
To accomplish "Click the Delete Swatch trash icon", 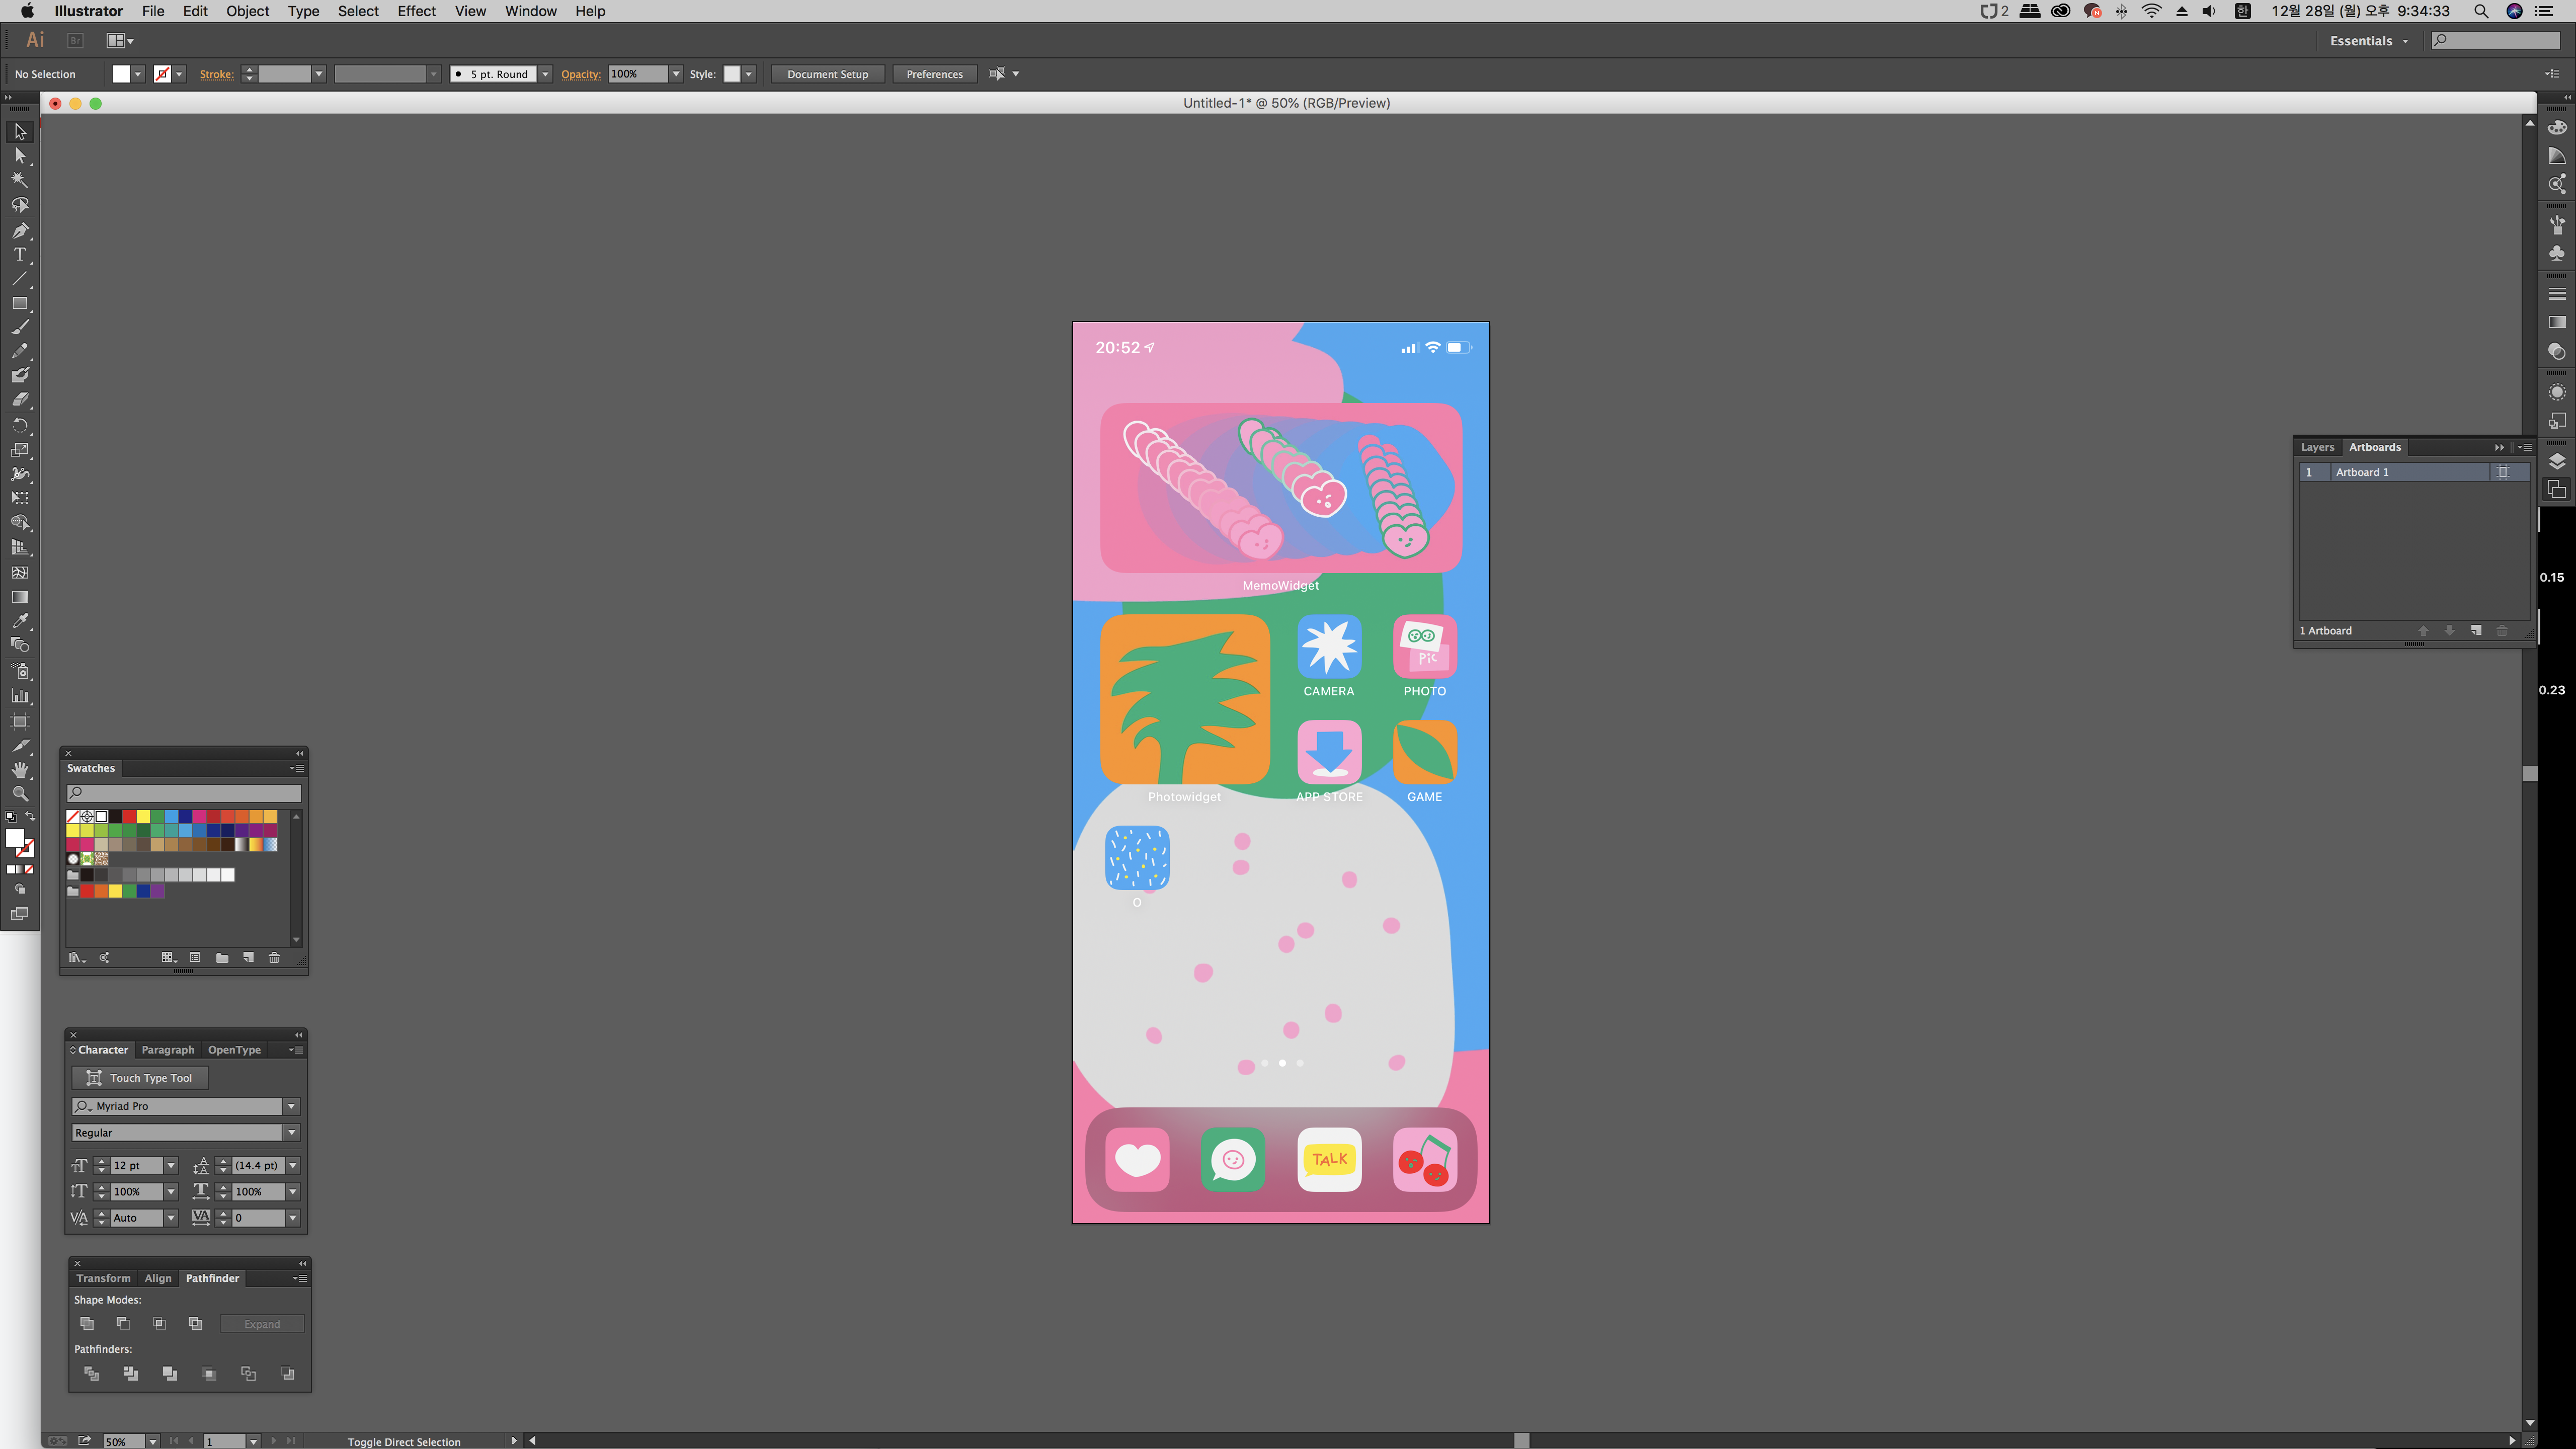I will click(x=274, y=958).
